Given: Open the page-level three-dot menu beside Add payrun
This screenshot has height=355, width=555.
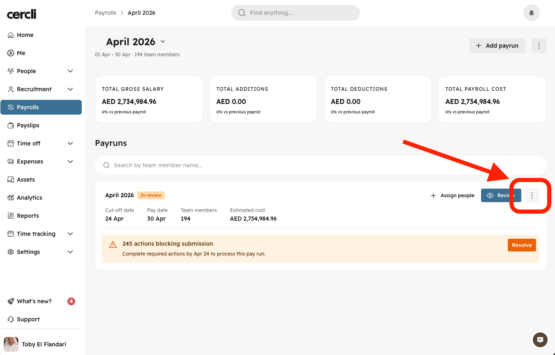Looking at the screenshot, I should click(x=539, y=46).
